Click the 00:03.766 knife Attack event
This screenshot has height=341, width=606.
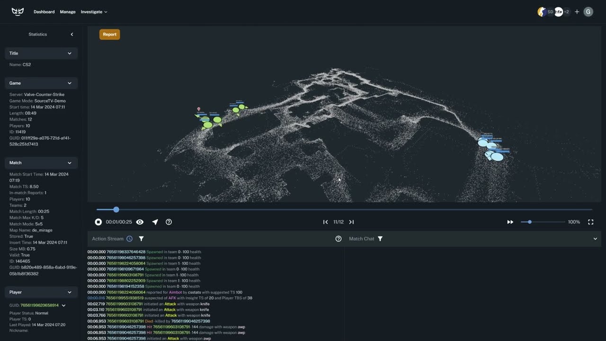click(149, 315)
